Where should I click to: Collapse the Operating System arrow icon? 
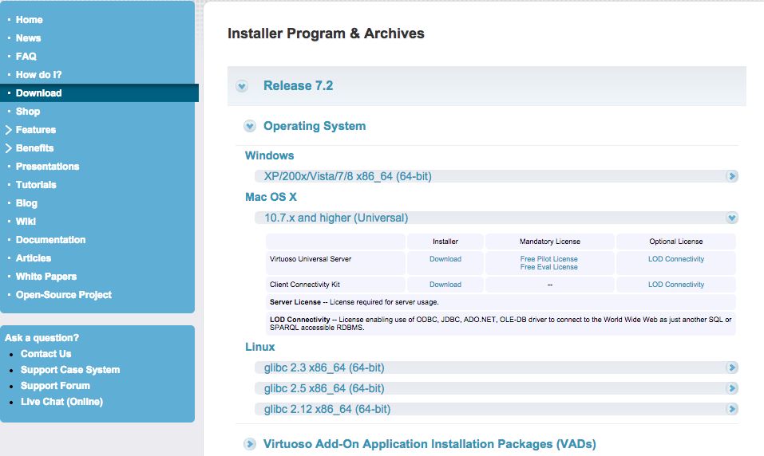[x=249, y=127]
